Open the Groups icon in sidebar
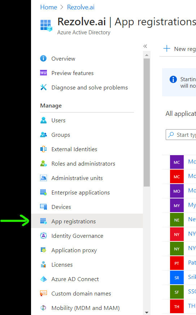 tap(43, 135)
